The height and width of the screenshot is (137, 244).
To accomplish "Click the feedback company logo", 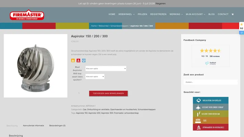I will pos(210,63).
